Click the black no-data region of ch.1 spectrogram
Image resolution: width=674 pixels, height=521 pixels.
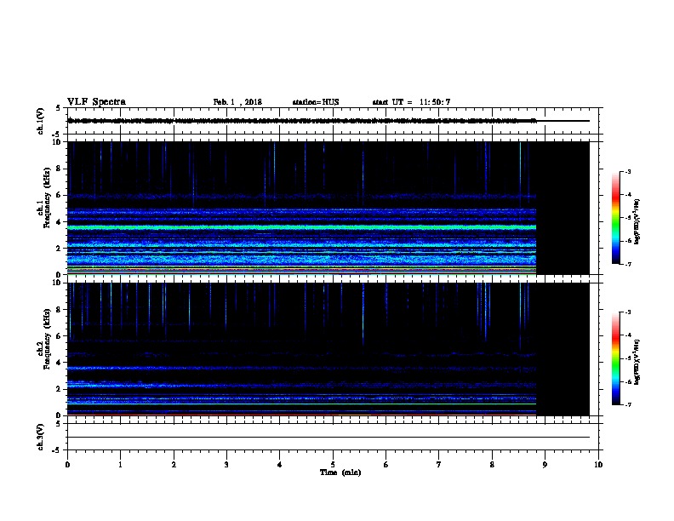(563, 208)
